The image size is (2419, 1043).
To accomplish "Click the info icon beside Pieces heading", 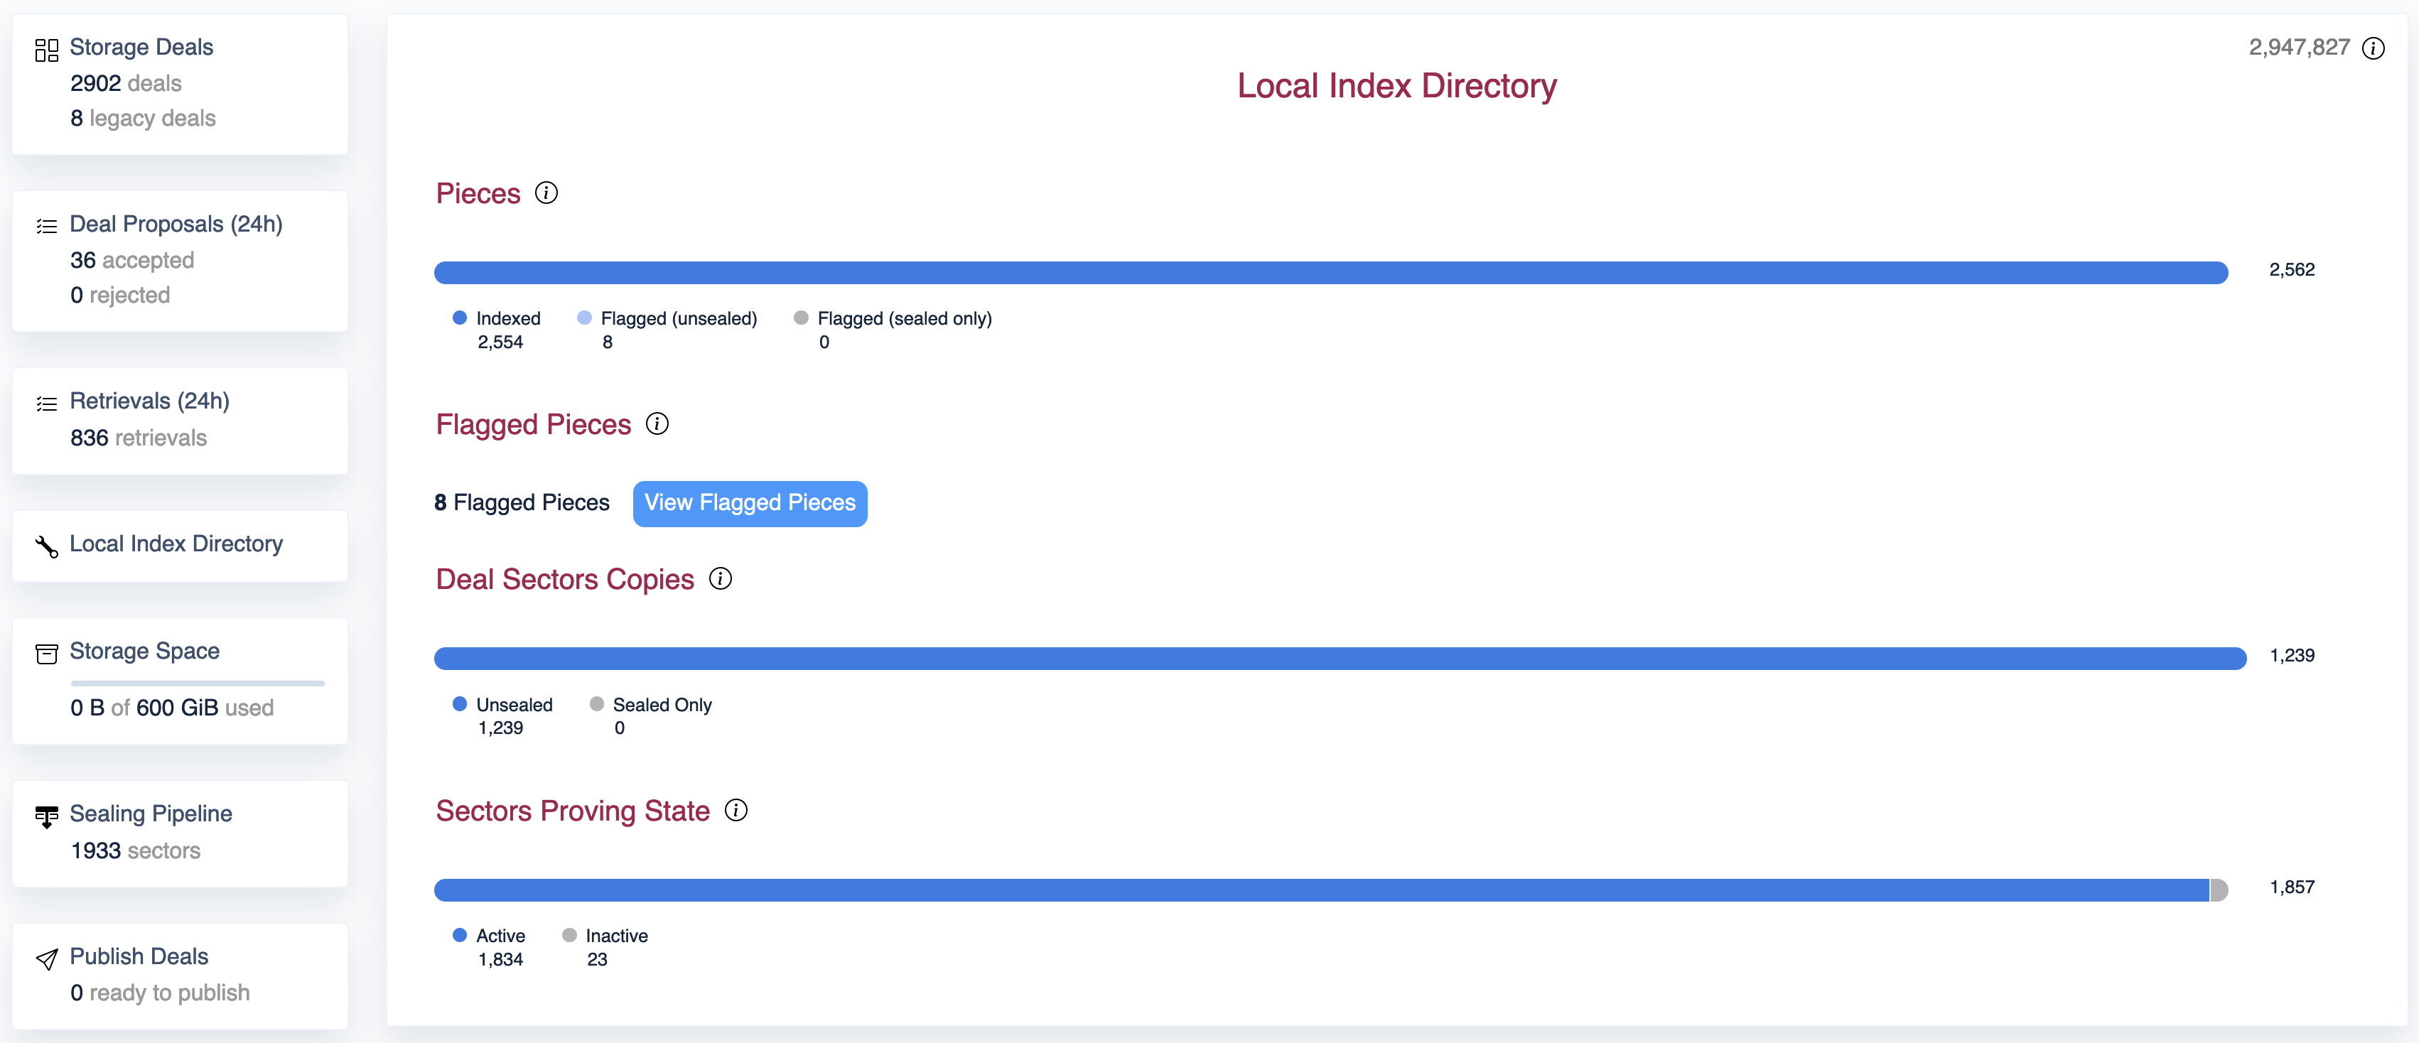I will (x=546, y=193).
